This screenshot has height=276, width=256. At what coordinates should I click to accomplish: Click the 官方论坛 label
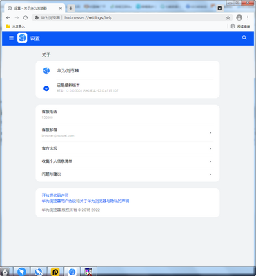(50, 148)
